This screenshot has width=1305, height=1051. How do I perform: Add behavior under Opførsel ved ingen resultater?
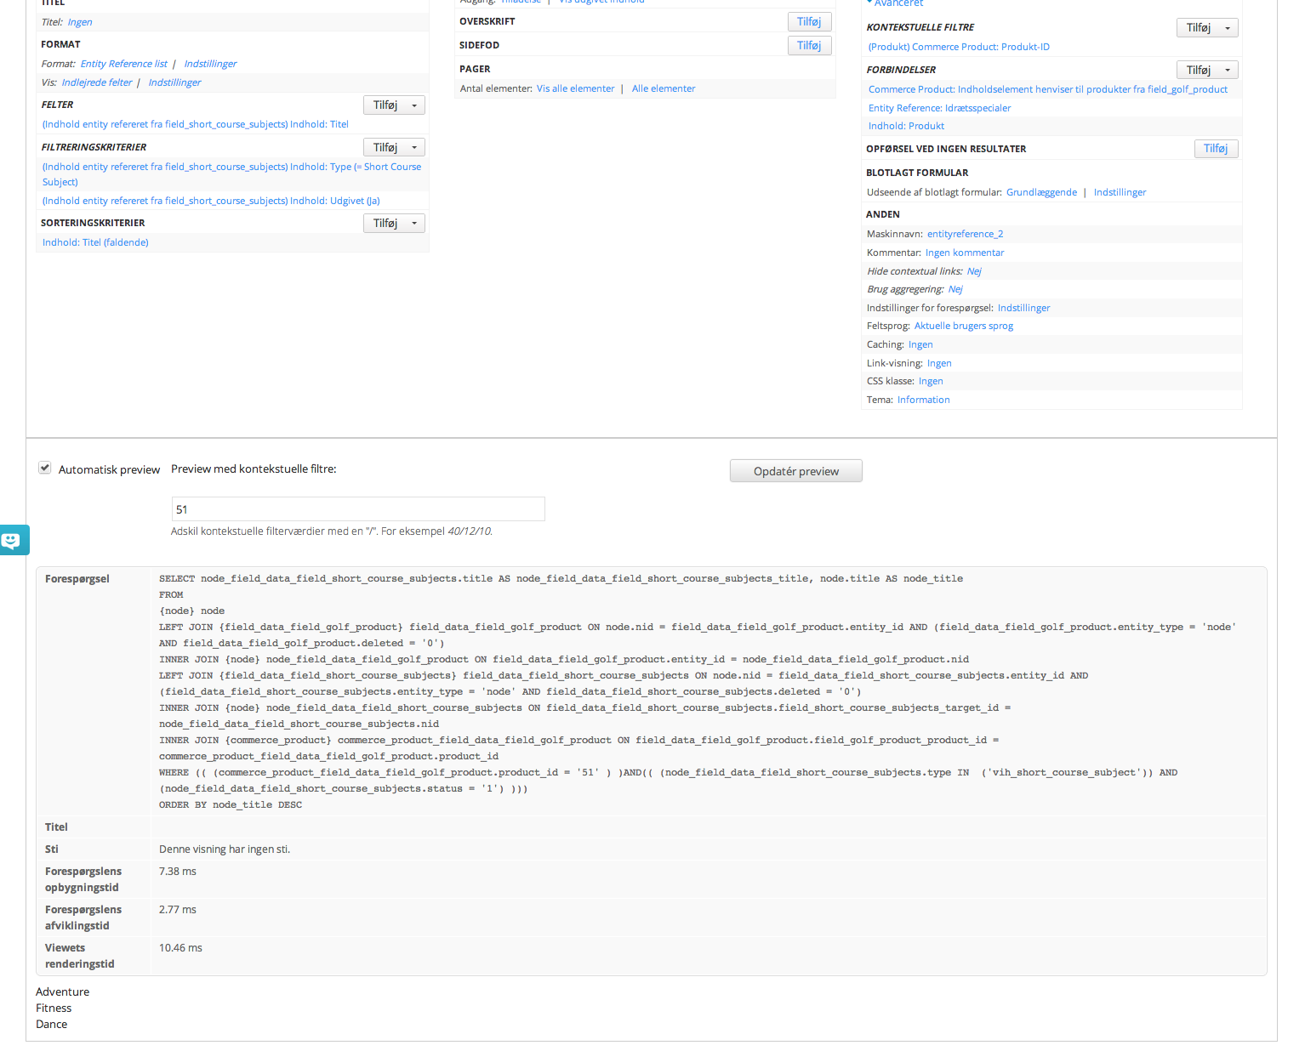[x=1216, y=148]
